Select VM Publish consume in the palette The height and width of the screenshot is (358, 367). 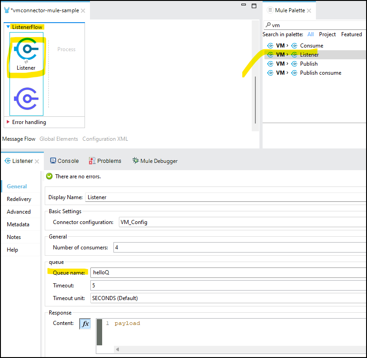[x=315, y=73]
